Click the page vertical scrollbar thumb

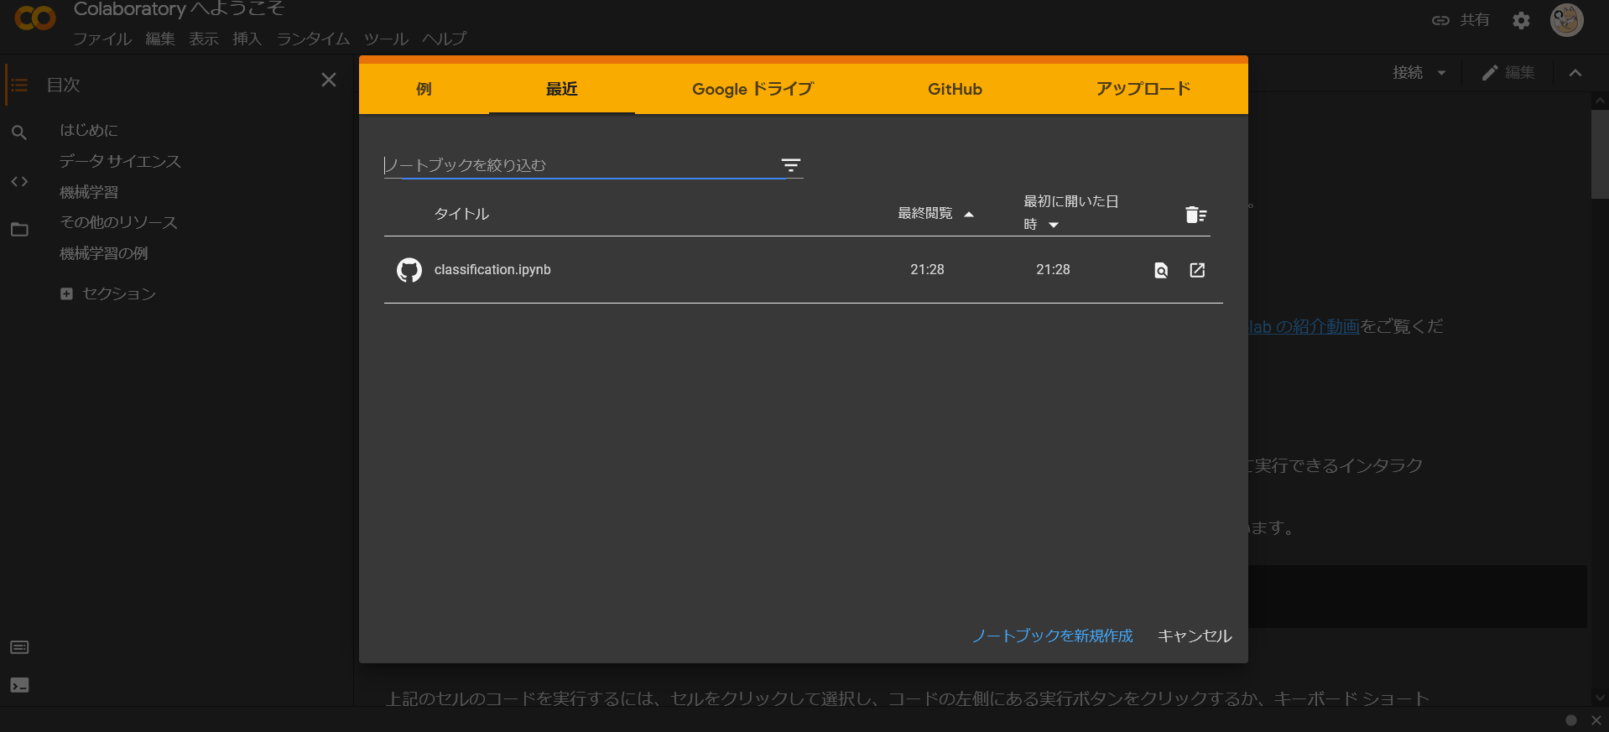(x=1600, y=153)
